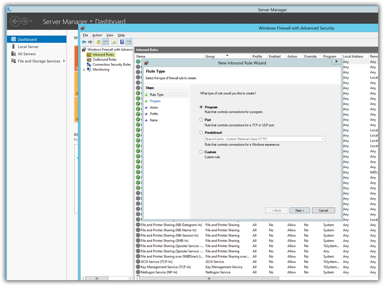Image resolution: width=384 pixels, height=286 pixels.
Task: Open the Action menu in the menu bar
Action: 97,35
